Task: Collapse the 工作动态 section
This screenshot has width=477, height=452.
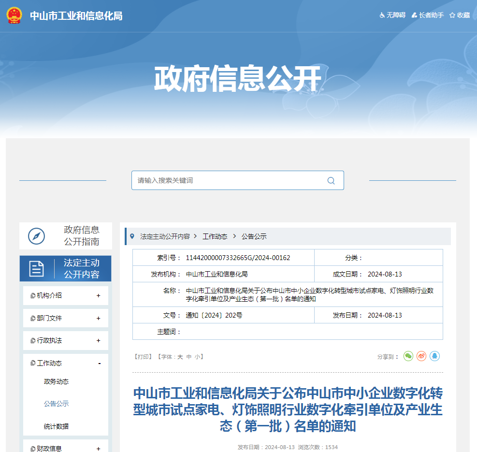Action: point(99,363)
